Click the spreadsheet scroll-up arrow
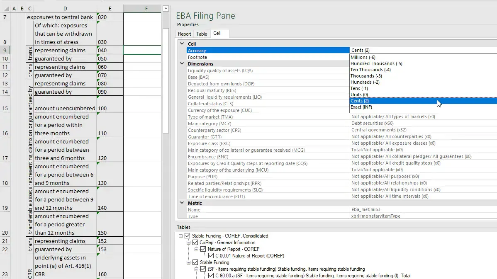The width and height of the screenshot is (497, 279). pos(166,8)
